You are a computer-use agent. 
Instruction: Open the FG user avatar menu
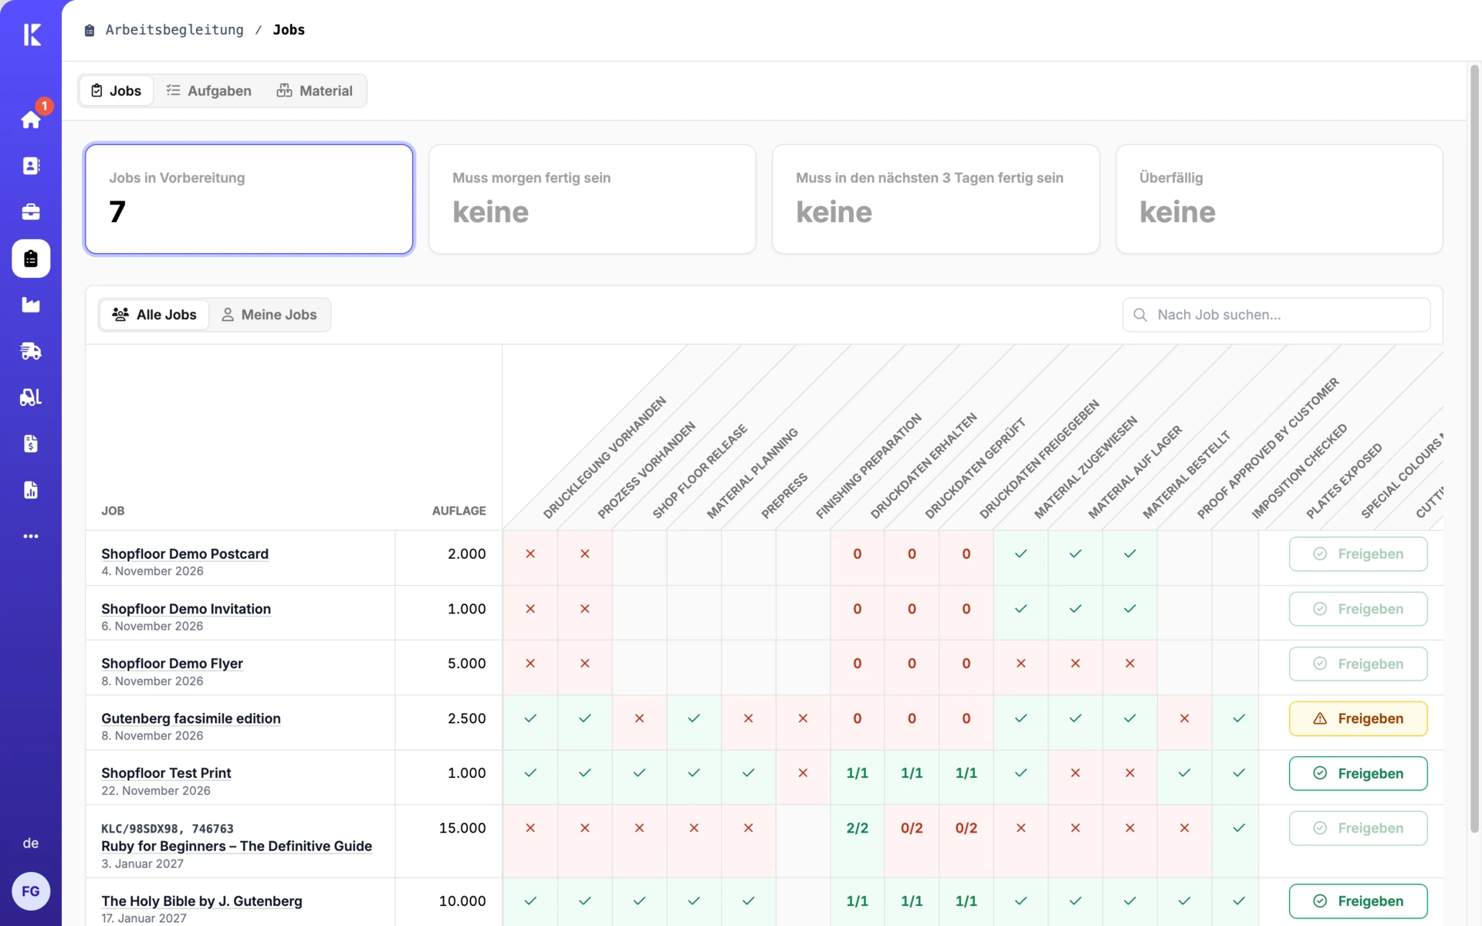(31, 891)
